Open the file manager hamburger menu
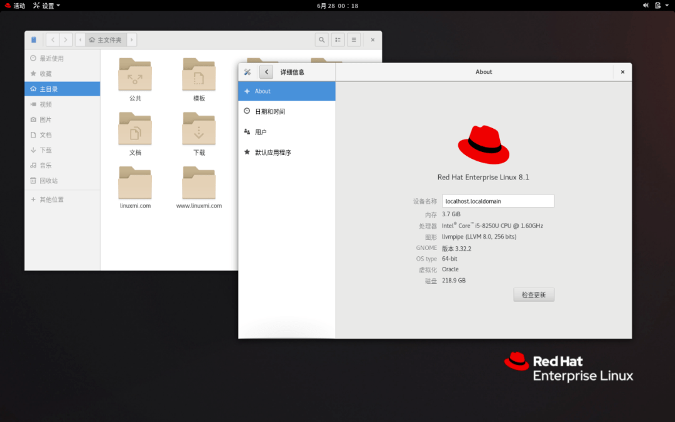The width and height of the screenshot is (675, 422). (354, 40)
